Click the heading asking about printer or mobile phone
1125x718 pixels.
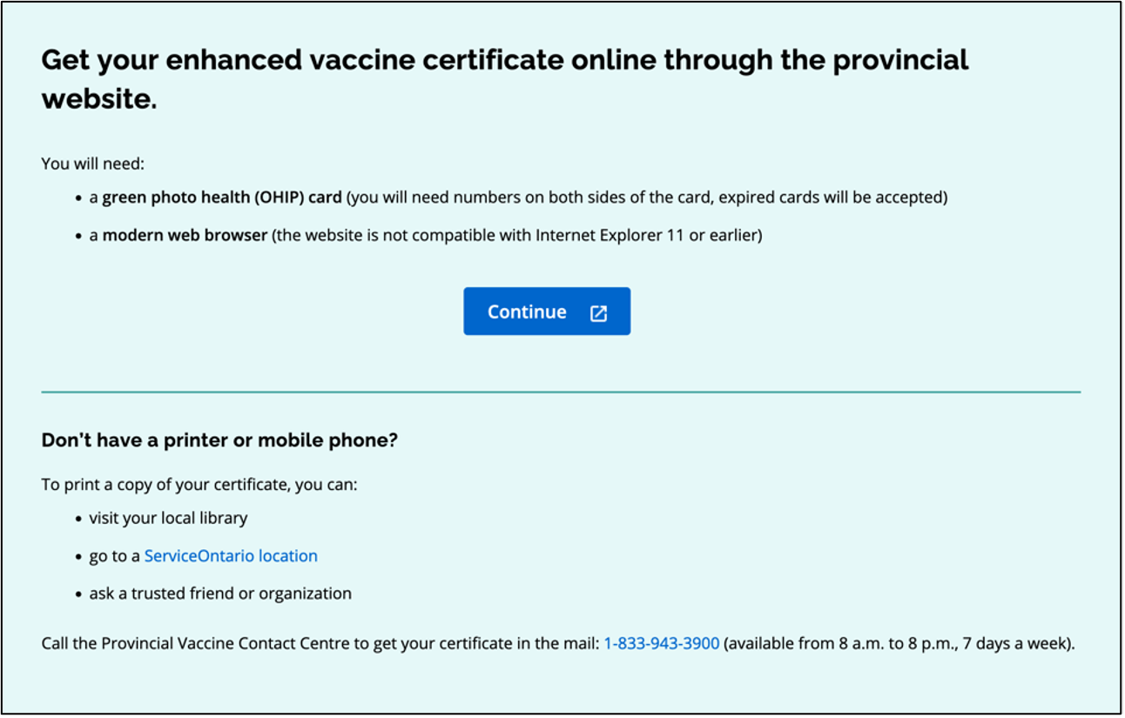(219, 440)
